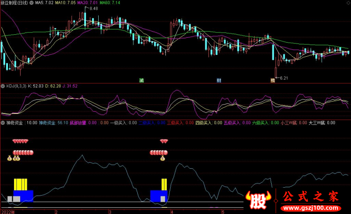The height and width of the screenshot is (214, 351).
Task: Select the 大三W底: 0.00 label
Action: (x=322, y=123)
